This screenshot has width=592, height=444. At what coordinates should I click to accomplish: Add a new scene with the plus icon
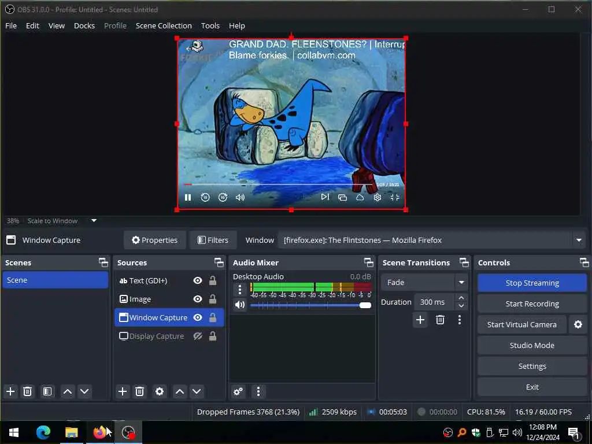coord(10,391)
